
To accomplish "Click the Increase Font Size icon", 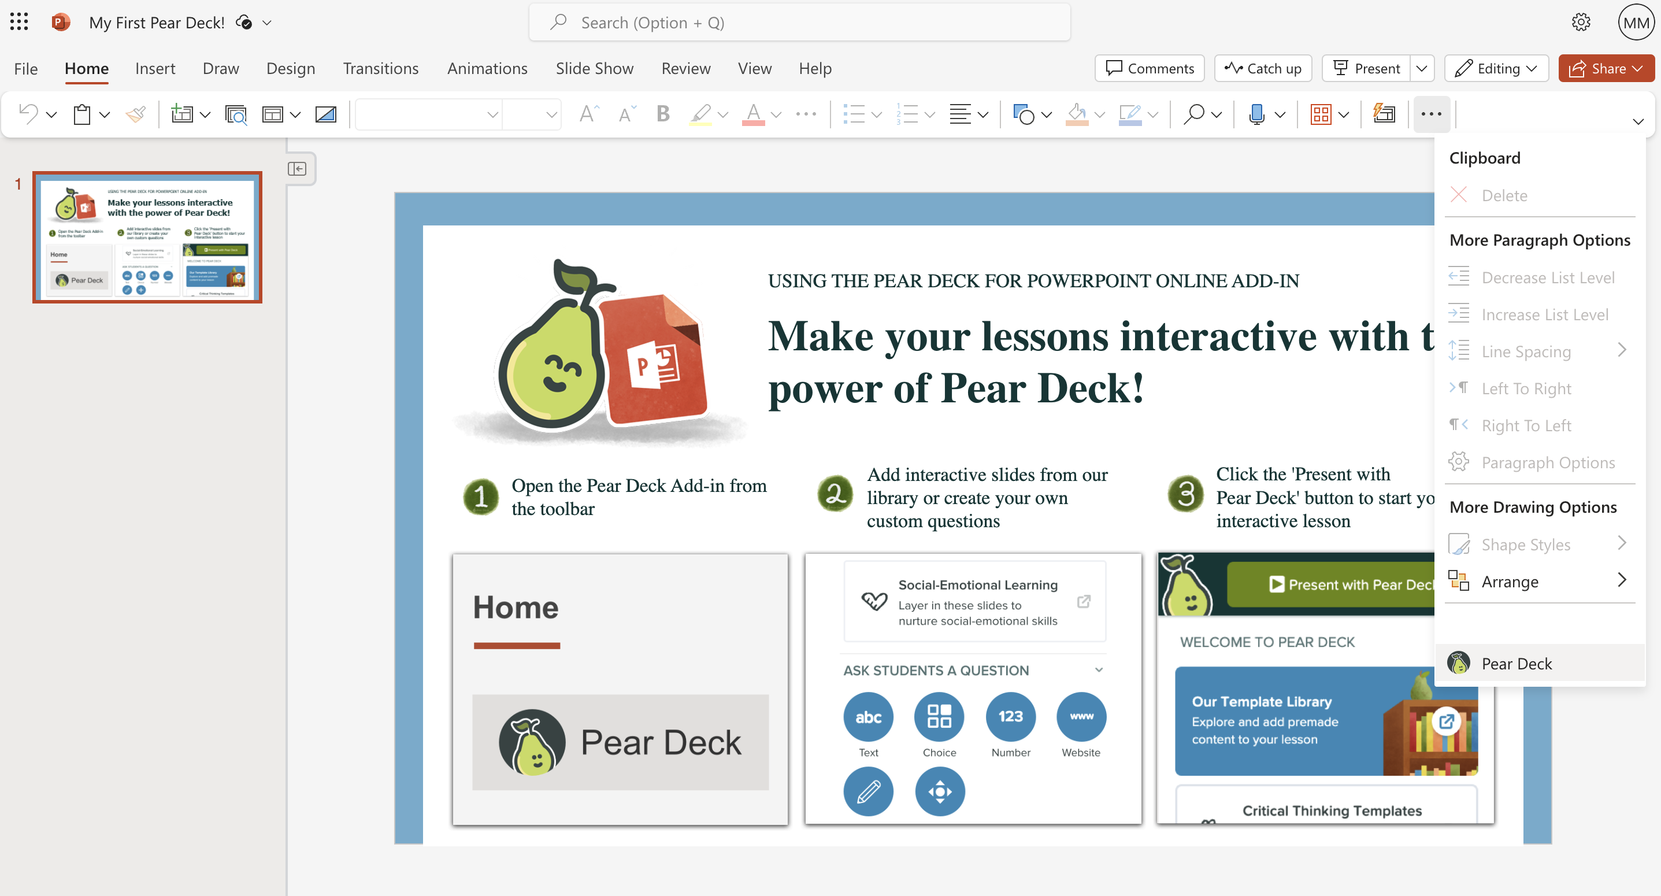I will [x=588, y=114].
